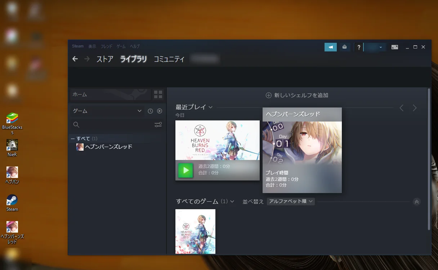This screenshot has width=438, height=270.
Task: Open the ヘルプ menu
Action: tap(135, 46)
